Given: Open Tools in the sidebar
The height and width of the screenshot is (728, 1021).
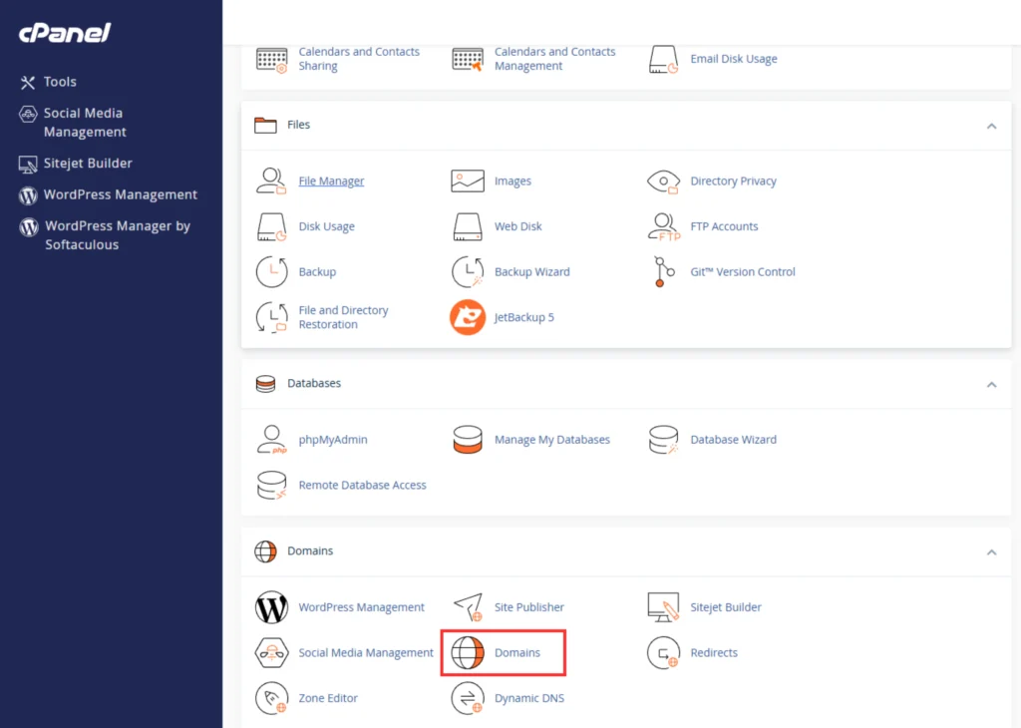Looking at the screenshot, I should 60,82.
